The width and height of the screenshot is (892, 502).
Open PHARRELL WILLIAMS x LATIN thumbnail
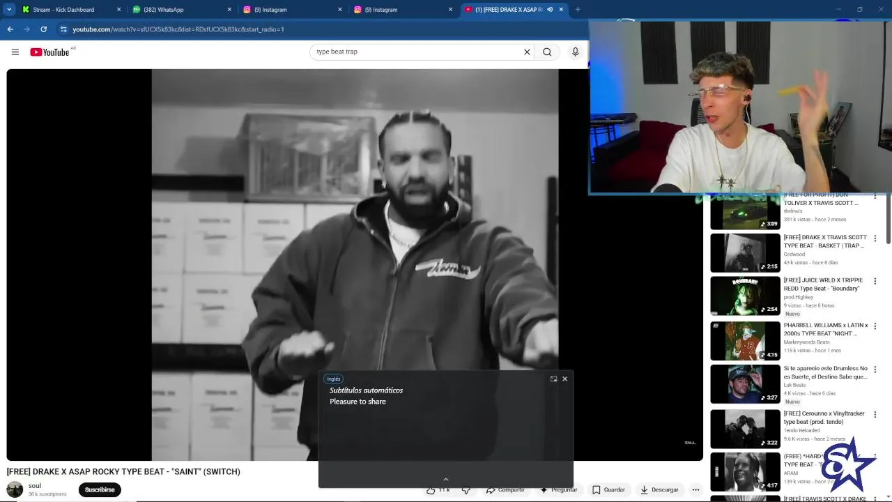pyautogui.click(x=745, y=341)
